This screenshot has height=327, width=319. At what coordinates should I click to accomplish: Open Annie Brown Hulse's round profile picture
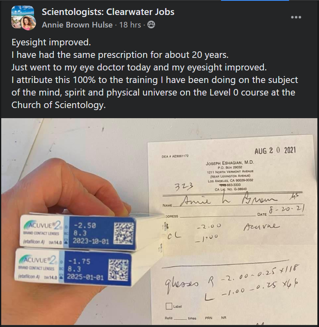point(28,23)
